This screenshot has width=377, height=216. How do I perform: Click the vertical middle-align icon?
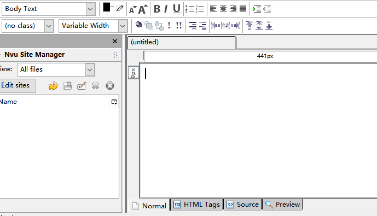pos(259,26)
